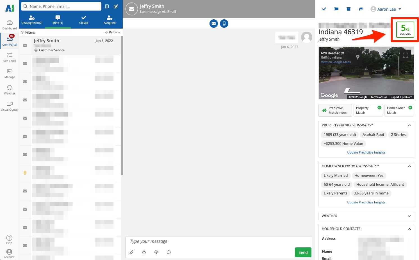
Task: Click the blue mobile phone channel icon
Action: (x=224, y=24)
